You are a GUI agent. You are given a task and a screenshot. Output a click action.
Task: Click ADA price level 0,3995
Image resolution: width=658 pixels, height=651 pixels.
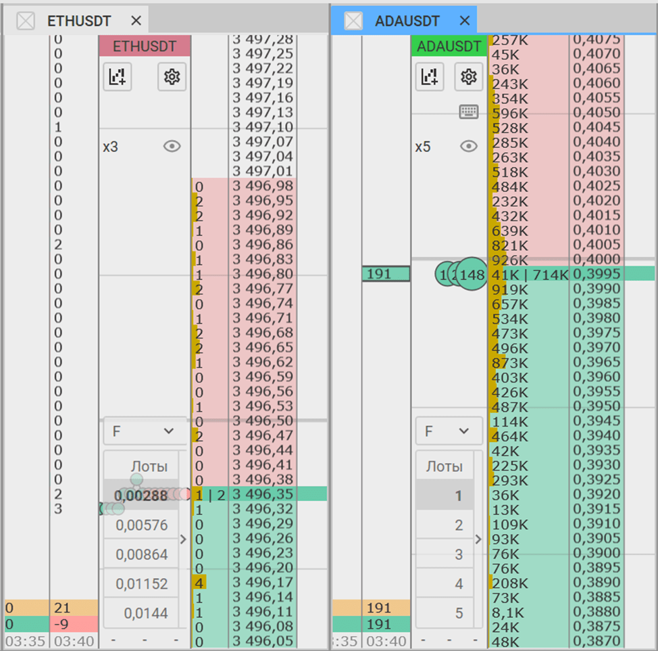tap(597, 274)
